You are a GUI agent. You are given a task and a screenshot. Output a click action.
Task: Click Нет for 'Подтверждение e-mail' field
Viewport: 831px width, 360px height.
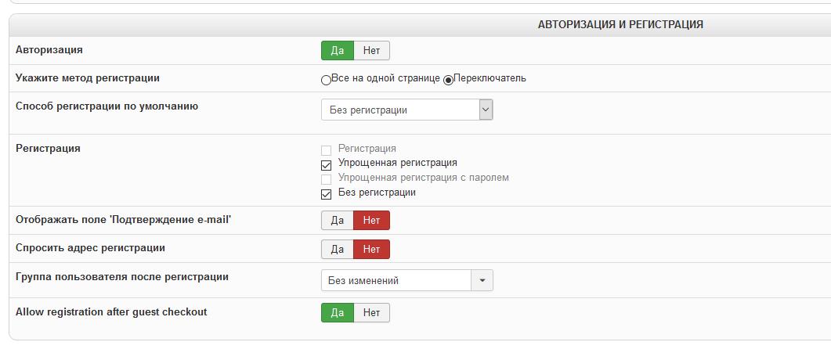pos(371,221)
